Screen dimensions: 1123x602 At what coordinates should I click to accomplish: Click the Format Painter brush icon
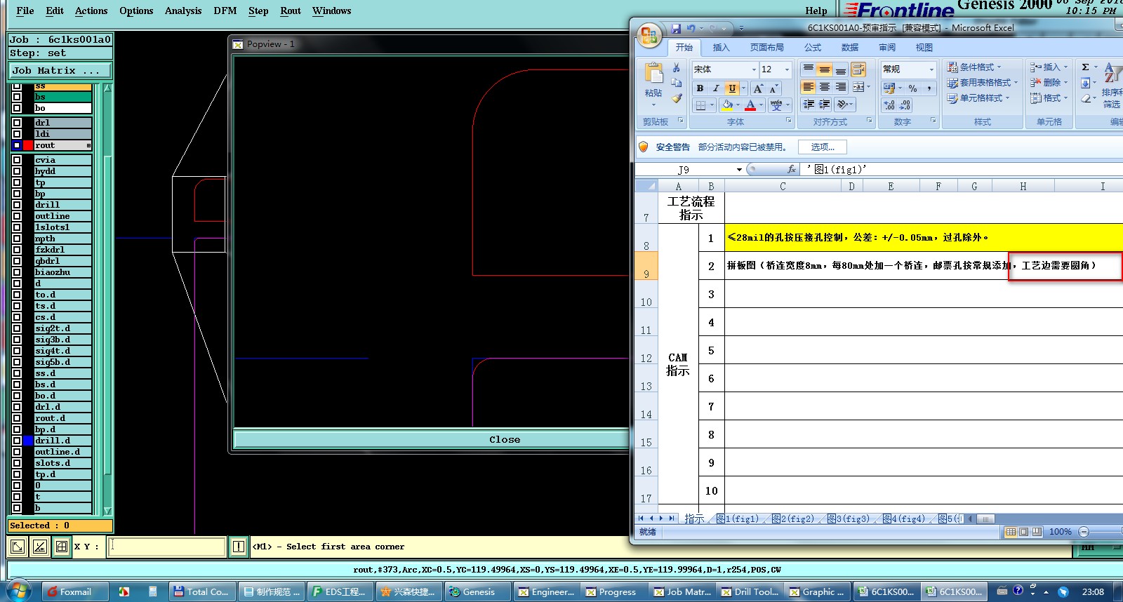677,99
